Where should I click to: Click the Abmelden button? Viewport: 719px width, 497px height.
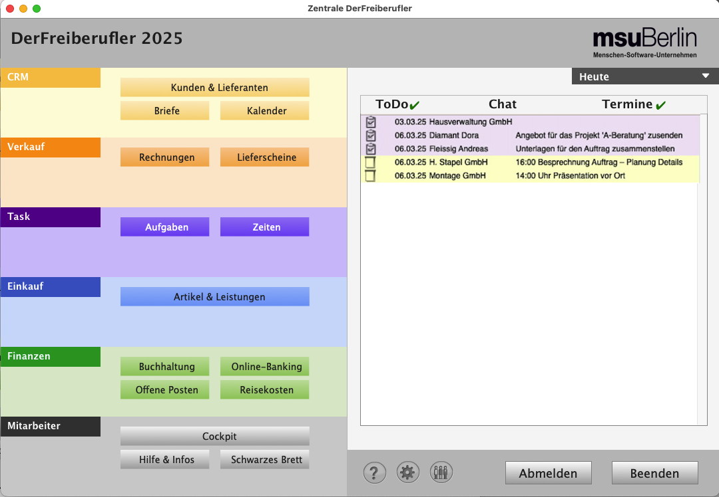(548, 473)
